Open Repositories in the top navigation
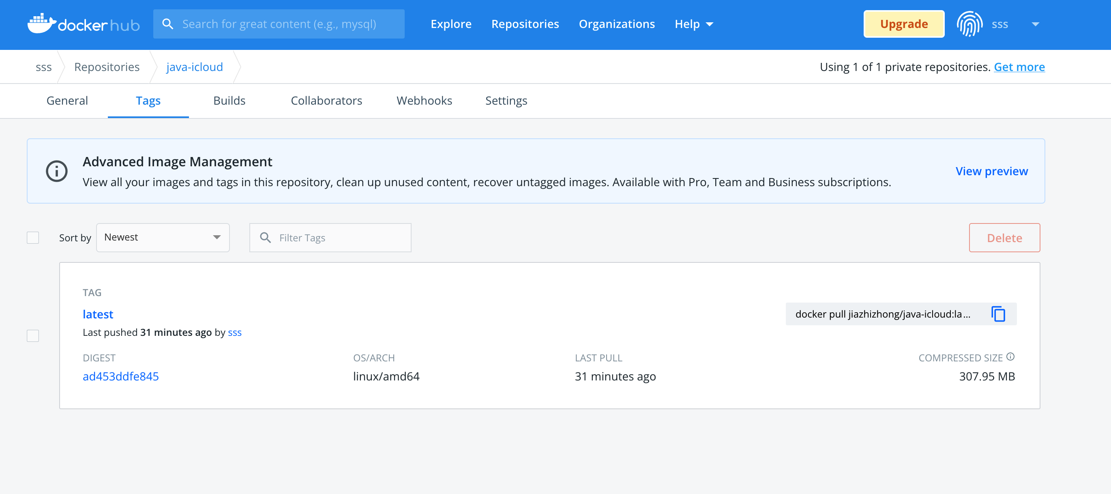The image size is (1111, 494). (x=525, y=24)
